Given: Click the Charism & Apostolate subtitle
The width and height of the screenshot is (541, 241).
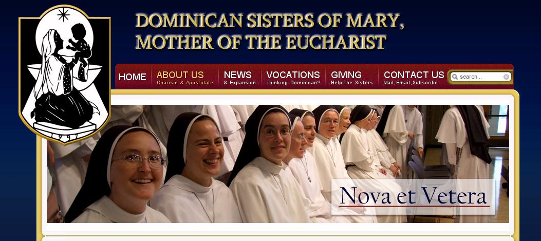Looking at the screenshot, I should point(185,83).
